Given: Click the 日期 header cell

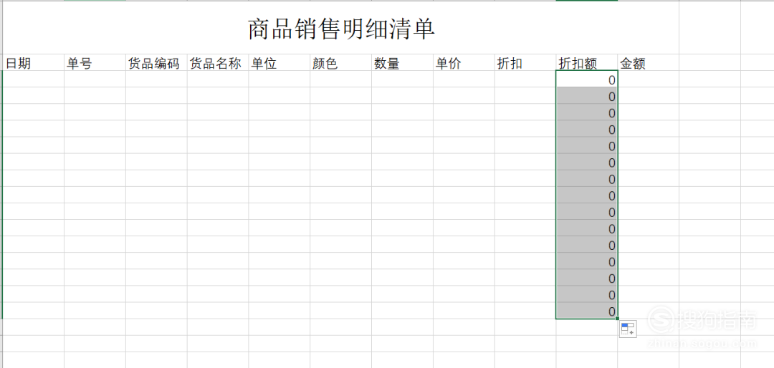Looking at the screenshot, I should pos(34,63).
